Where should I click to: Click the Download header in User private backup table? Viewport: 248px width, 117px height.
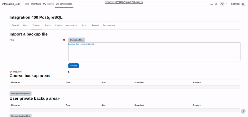pyautogui.click(x=139, y=105)
